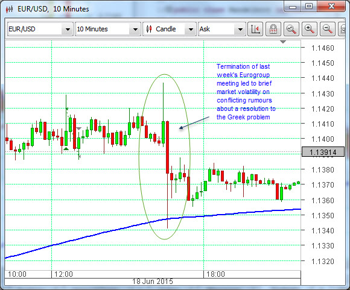This screenshot has width=350, height=290.
Task: Select the arrow annotation pointing at the candle
Action: (x=194, y=122)
